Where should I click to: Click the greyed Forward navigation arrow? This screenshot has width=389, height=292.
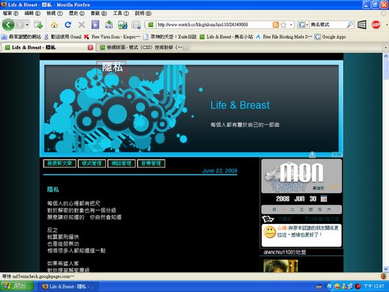tap(19, 25)
